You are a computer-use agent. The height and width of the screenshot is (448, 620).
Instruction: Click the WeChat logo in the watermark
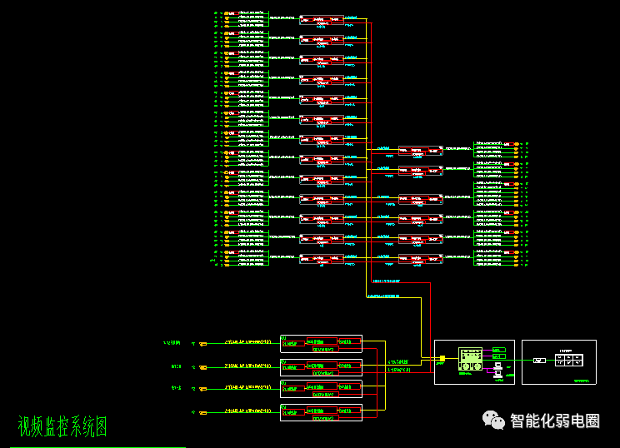click(493, 420)
